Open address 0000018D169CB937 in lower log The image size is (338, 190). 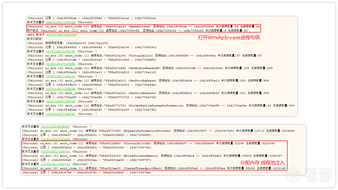coord(55,127)
